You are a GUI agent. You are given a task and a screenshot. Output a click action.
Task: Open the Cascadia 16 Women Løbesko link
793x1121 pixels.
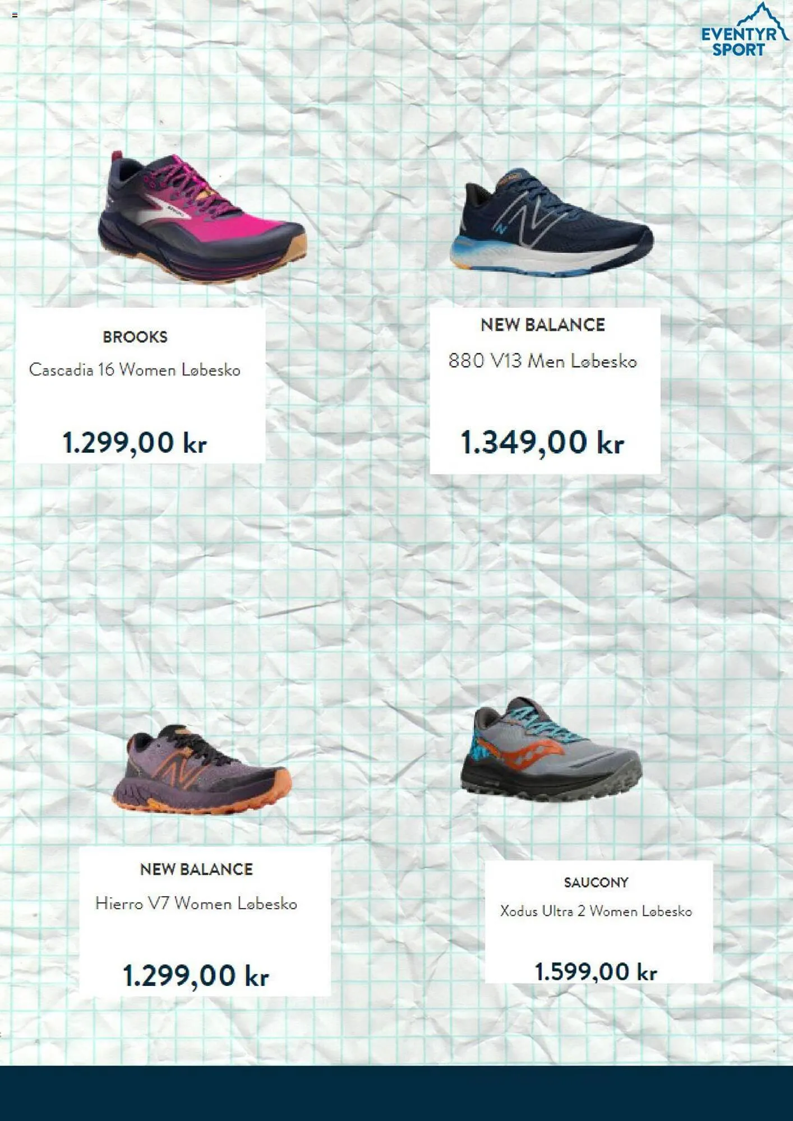click(135, 370)
